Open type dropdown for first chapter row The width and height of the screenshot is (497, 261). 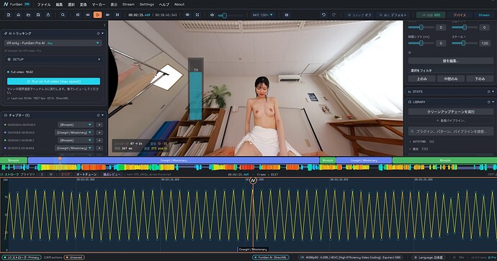(x=76, y=124)
